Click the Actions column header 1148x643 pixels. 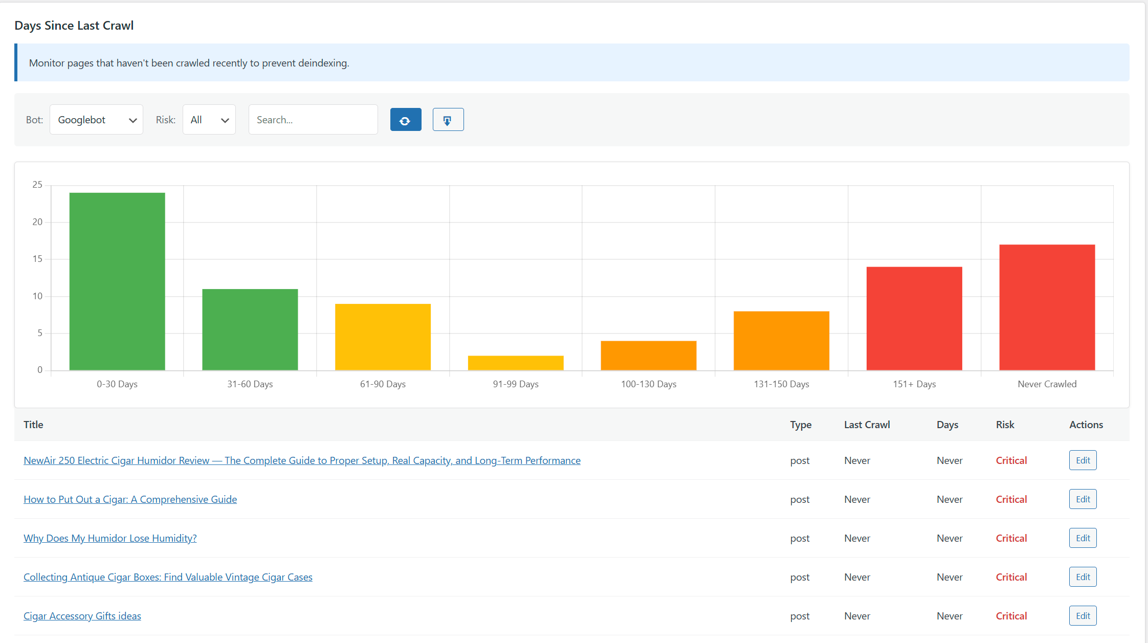pos(1086,425)
